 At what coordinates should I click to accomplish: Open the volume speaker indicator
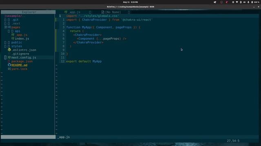[x=244, y=2]
